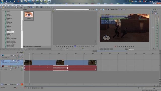Viewport: 161px width, 91px height.
Task: Save snapshot to file in Video Preview toolbar
Action: tap(126, 10)
